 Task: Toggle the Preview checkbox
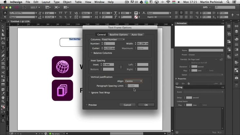pyautogui.click(x=87, y=105)
